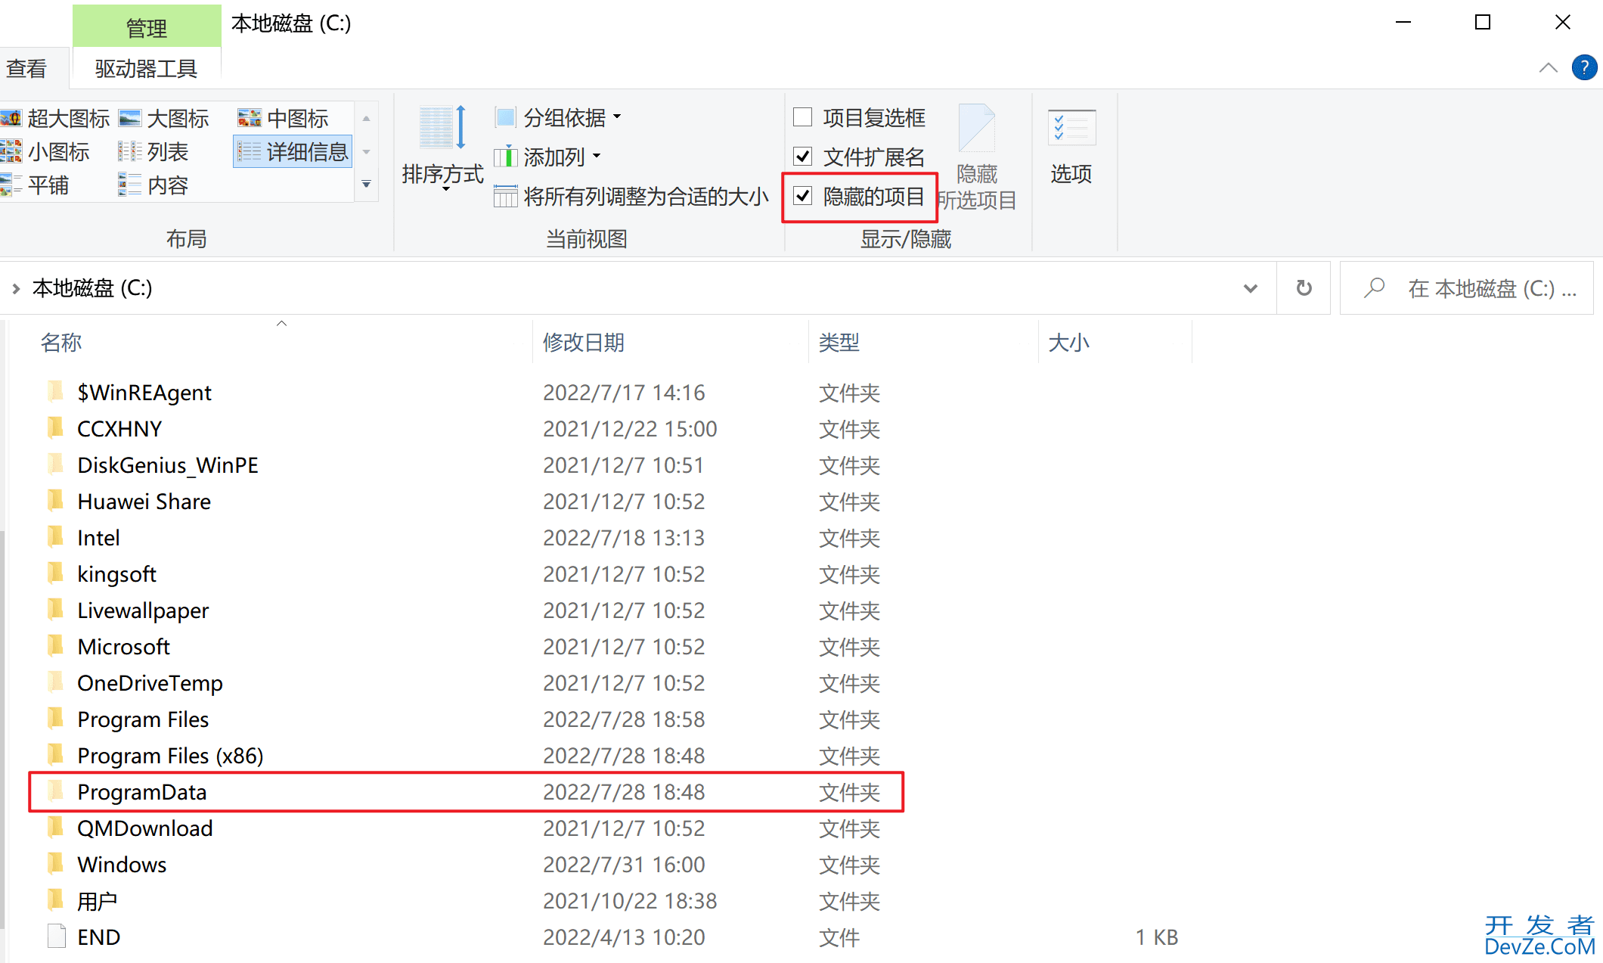Refresh the current folder

1304,288
